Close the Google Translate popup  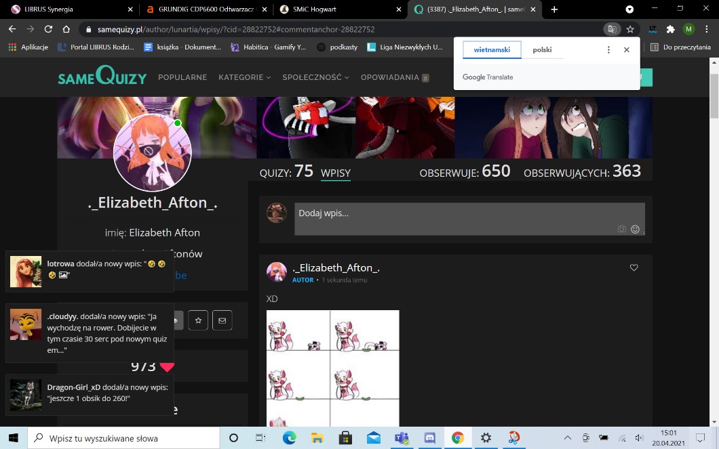coord(627,50)
